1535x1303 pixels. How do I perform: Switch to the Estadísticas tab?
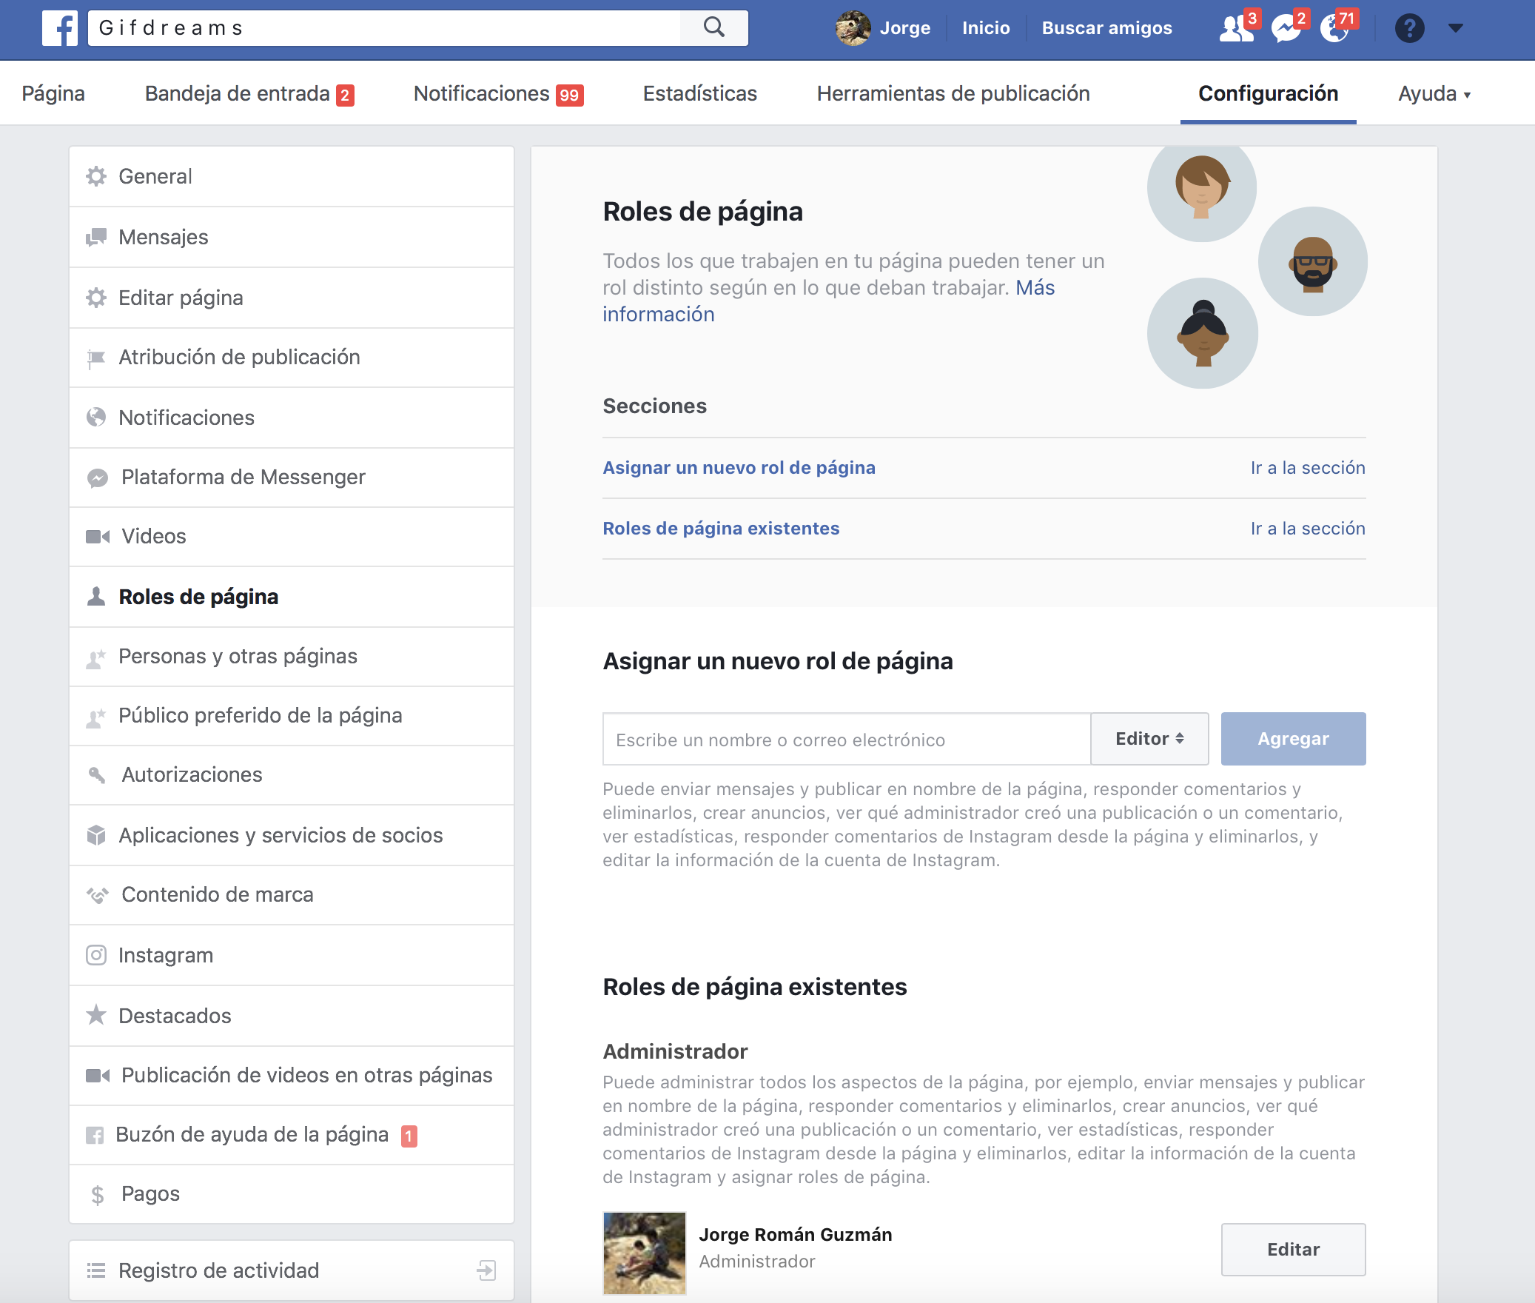point(699,94)
